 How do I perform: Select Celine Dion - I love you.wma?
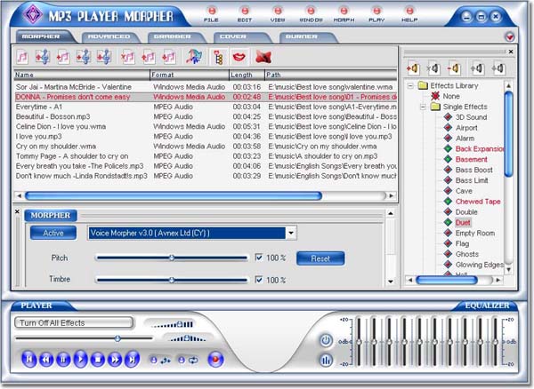pyautogui.click(x=206, y=126)
